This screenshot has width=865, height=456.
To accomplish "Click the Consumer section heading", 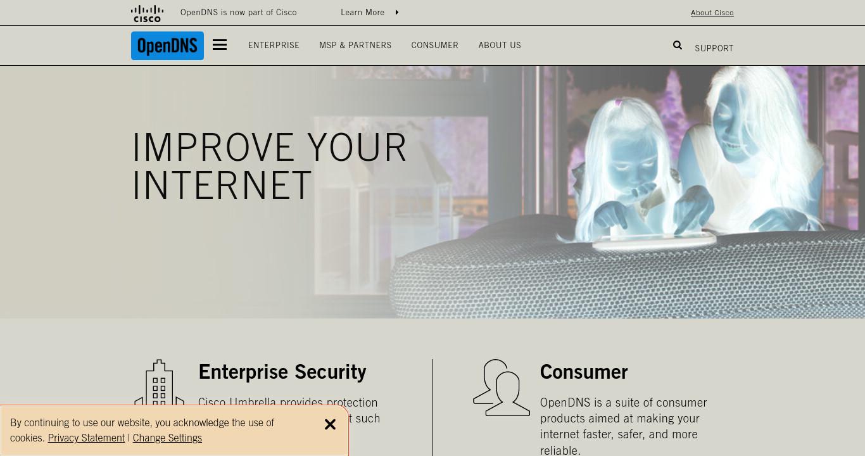I will (584, 372).
